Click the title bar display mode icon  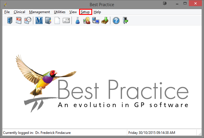[165, 4]
